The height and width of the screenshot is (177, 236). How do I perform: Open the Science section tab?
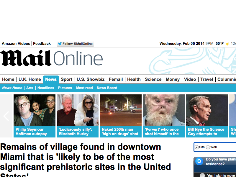(153, 79)
